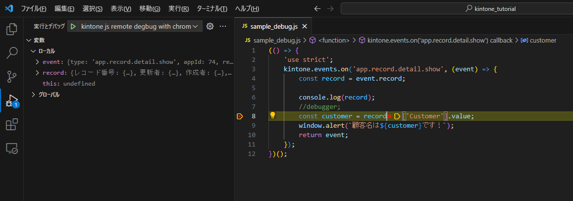Collapse the 変数 section

click(28, 40)
